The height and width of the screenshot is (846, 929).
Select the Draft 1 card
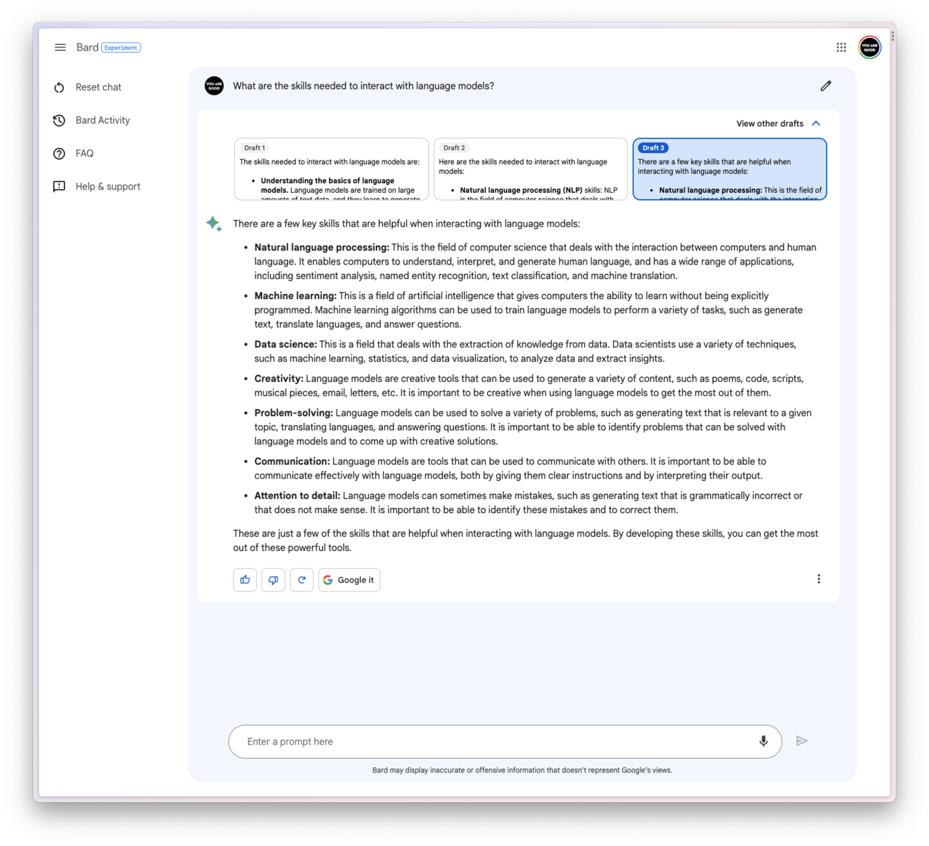[332, 169]
